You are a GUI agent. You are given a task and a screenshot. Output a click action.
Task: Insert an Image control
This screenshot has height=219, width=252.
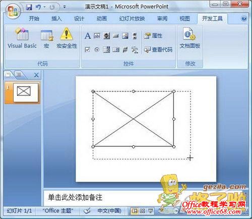coord(125,36)
